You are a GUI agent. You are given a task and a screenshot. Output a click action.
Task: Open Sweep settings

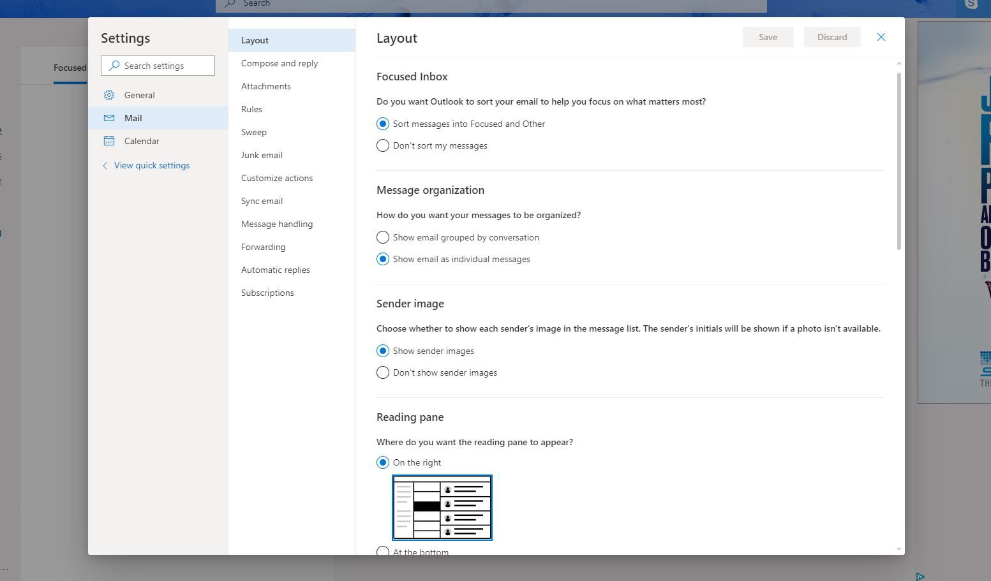coord(292,132)
